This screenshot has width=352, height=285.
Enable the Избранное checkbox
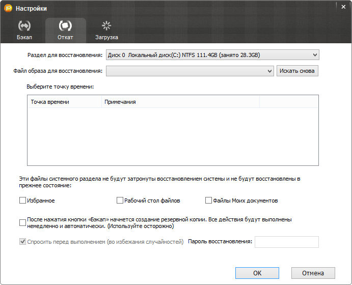[x=22, y=201]
